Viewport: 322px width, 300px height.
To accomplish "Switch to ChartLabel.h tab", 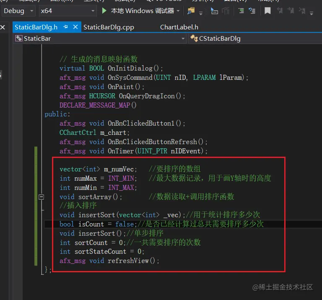I will pyautogui.click(x=179, y=27).
